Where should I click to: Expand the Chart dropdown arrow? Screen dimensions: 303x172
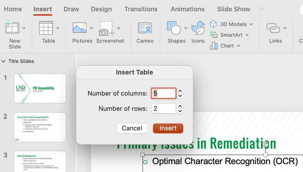click(238, 46)
